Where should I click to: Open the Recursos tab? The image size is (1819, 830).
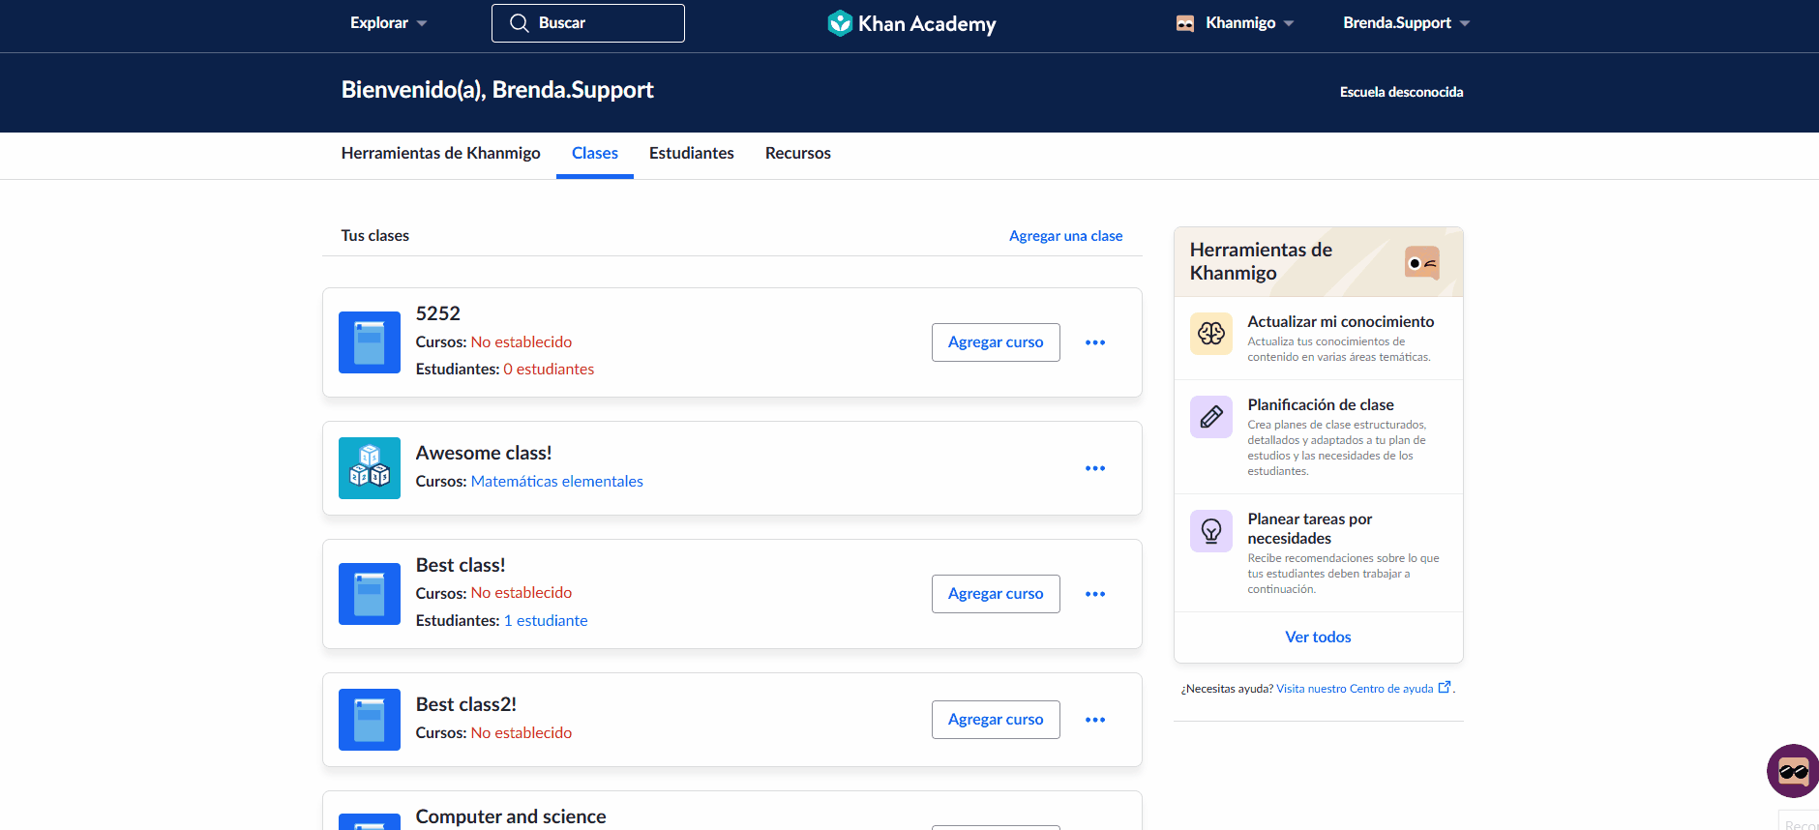pos(798,153)
